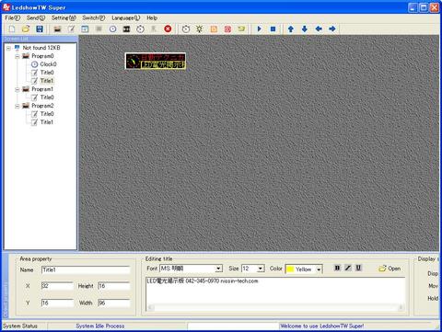Image resolution: width=442 pixels, height=332 pixels.
Task: Open the Help menu
Action: pos(152,18)
